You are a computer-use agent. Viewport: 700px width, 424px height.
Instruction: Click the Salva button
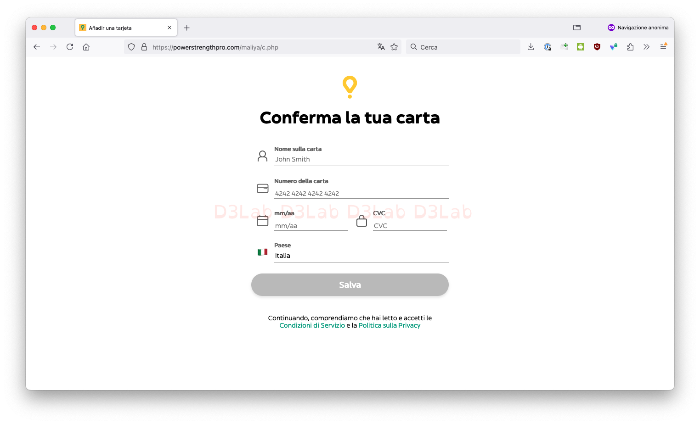coord(350,285)
